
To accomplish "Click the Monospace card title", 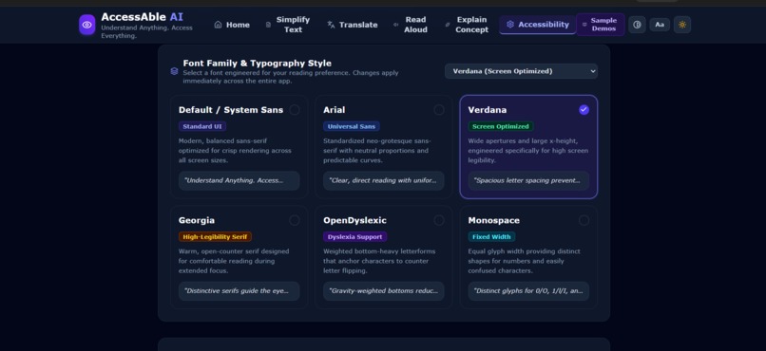I will (493, 220).
